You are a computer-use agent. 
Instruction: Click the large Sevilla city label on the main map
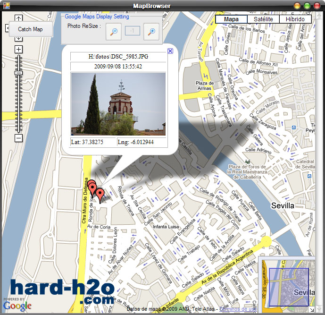click(x=283, y=205)
